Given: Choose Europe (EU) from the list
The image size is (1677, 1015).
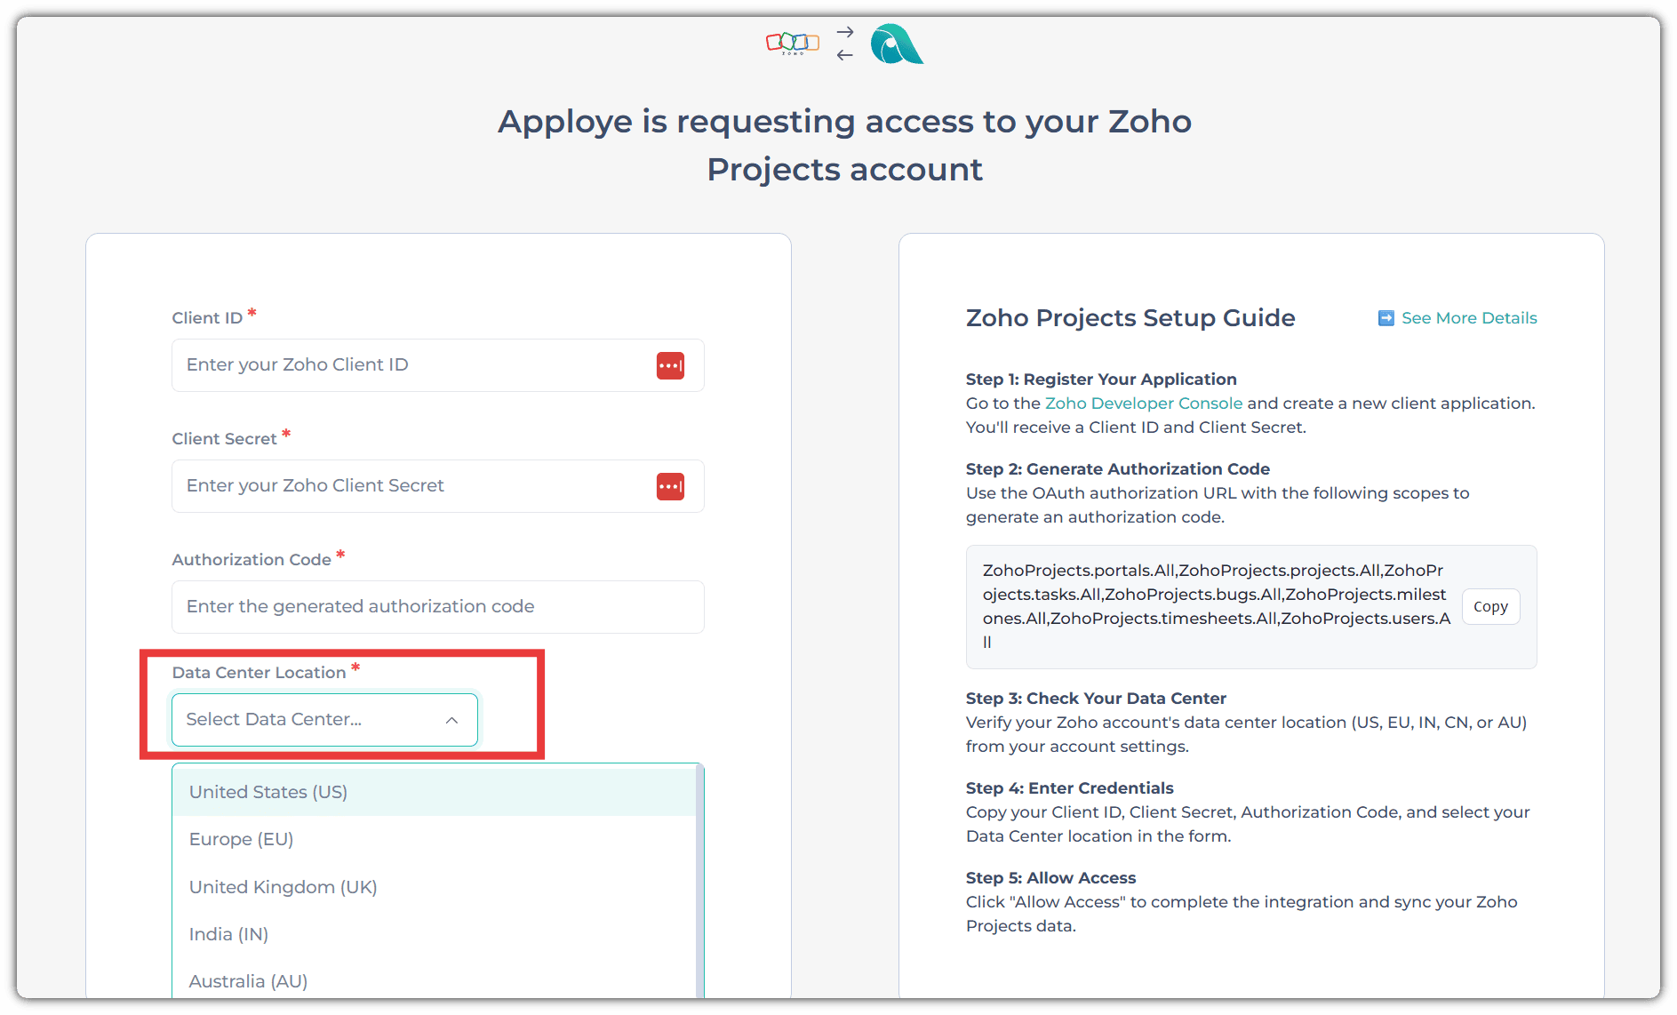Looking at the screenshot, I should [241, 839].
